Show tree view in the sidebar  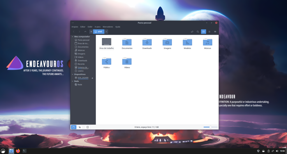click(x=80, y=127)
